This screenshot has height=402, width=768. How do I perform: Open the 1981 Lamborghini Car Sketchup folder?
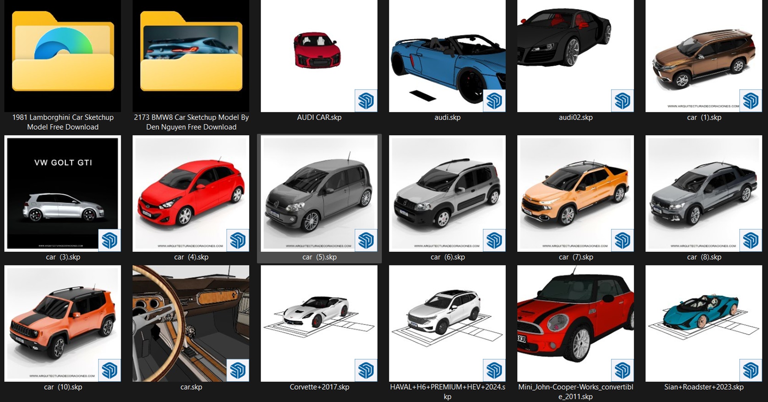point(63,56)
